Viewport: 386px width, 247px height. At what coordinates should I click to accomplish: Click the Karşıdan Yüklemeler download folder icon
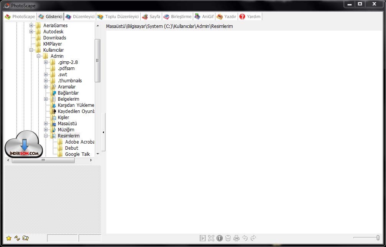coord(53,105)
